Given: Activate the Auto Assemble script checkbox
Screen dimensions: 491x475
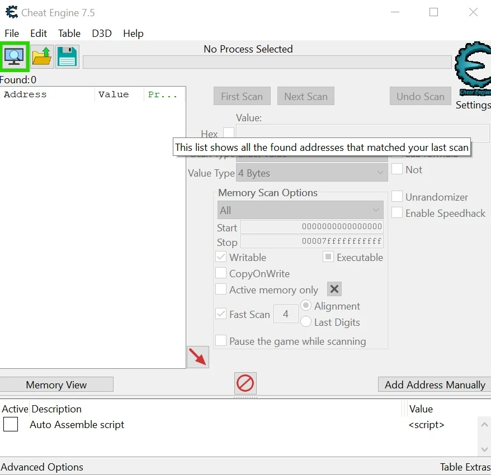Looking at the screenshot, I should point(10,425).
